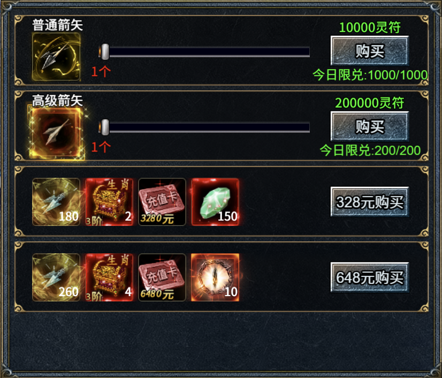Click the 328元购买 button
This screenshot has height=378, width=442.
coord(370,202)
